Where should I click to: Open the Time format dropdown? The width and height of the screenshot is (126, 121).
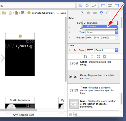tap(102, 33)
